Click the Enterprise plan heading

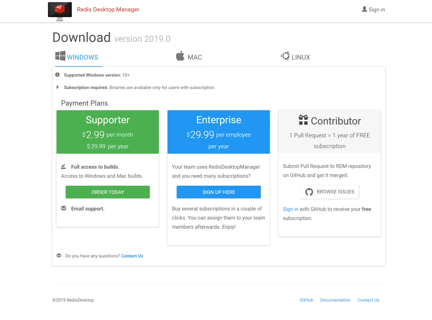coord(219,120)
